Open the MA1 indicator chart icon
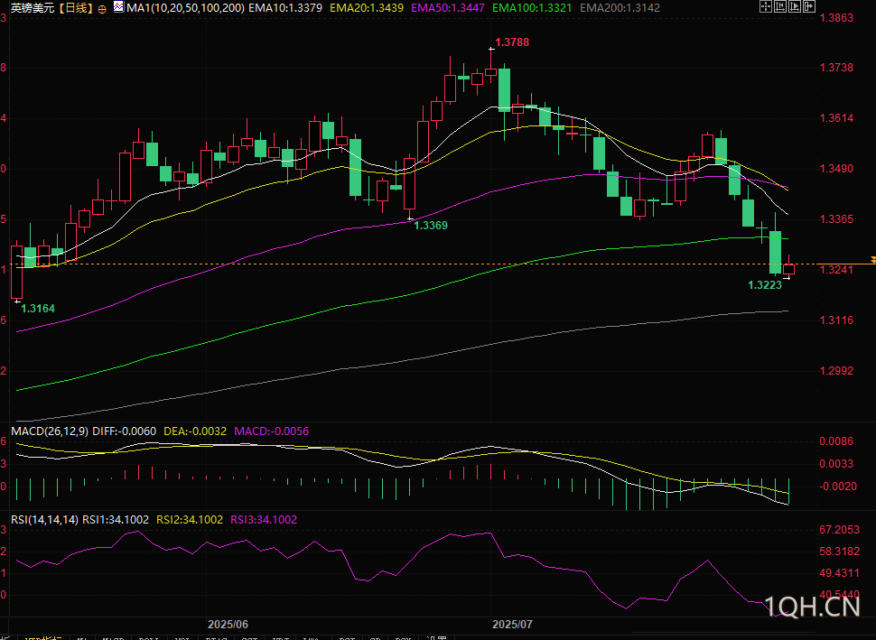The height and width of the screenshot is (640, 876). click(118, 7)
